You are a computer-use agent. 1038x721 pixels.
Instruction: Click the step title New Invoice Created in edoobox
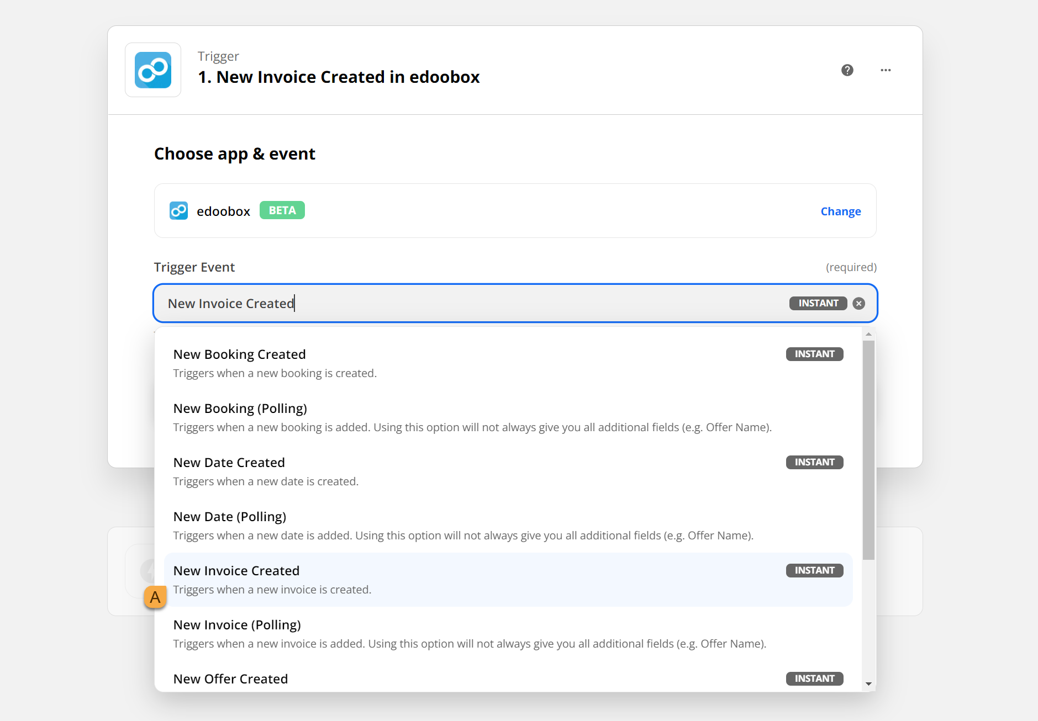coord(339,77)
